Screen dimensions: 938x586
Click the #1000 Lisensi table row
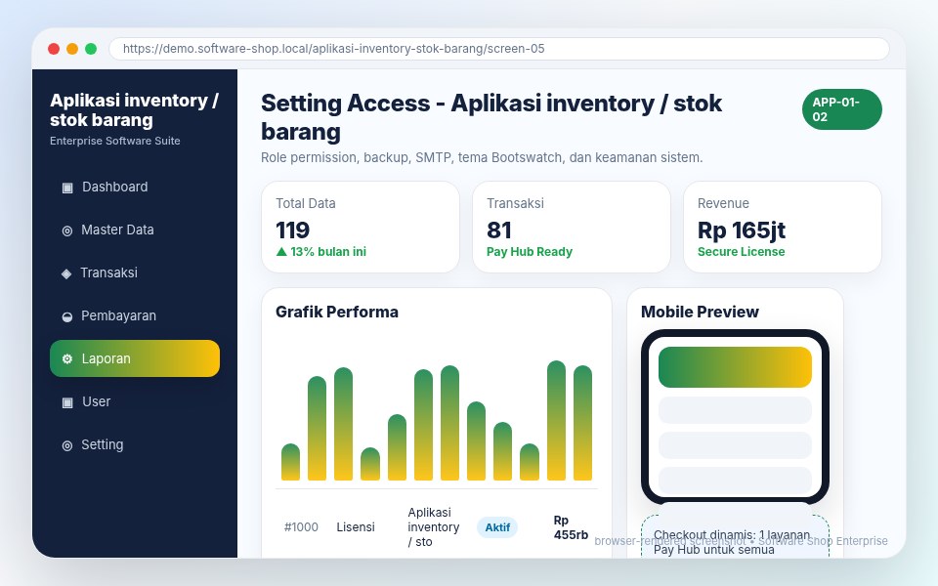[437, 527]
